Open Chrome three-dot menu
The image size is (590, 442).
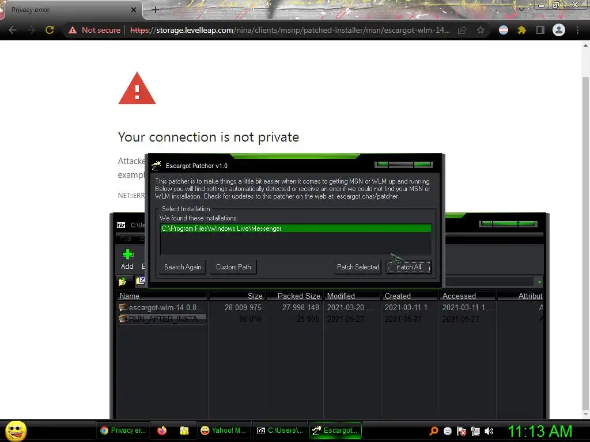tap(577, 30)
